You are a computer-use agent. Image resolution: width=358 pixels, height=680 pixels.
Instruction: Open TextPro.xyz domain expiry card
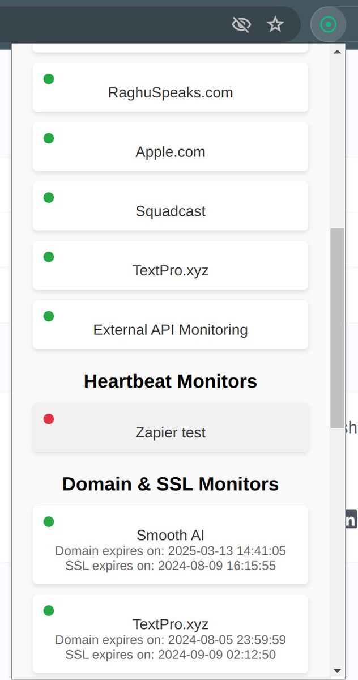171,634
